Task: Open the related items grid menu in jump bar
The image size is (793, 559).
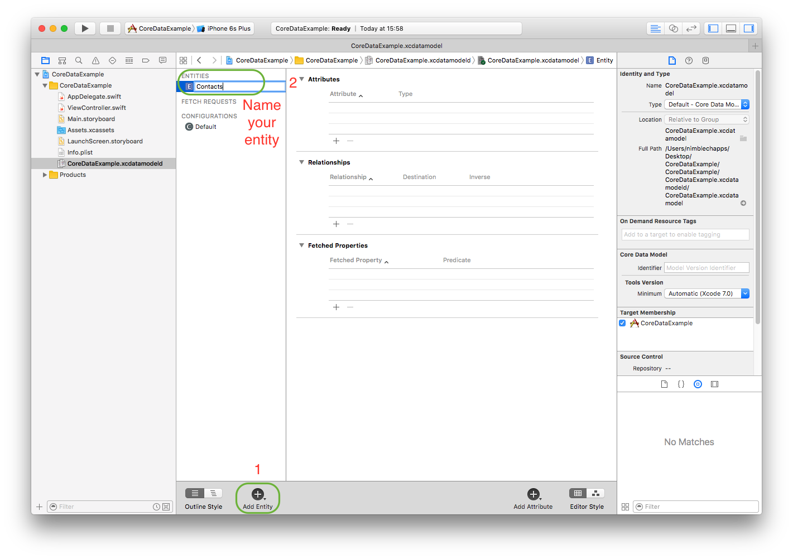Action: 184,60
